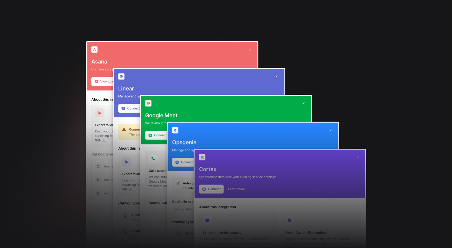Click the Google Meet logo icon
Screen dimensions: 452x248
148,103
